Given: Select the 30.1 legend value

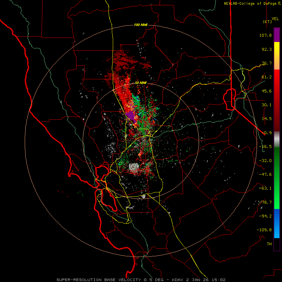Looking at the screenshot, I should pos(267,105).
